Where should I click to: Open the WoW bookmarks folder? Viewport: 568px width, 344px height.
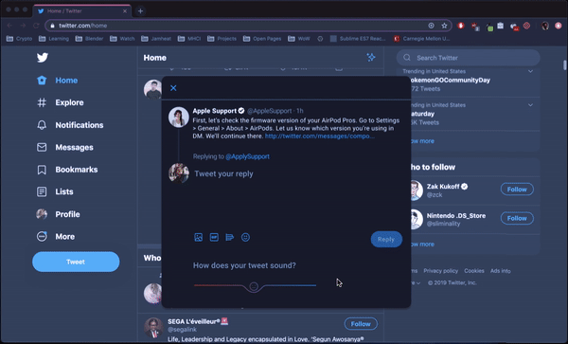(x=299, y=39)
